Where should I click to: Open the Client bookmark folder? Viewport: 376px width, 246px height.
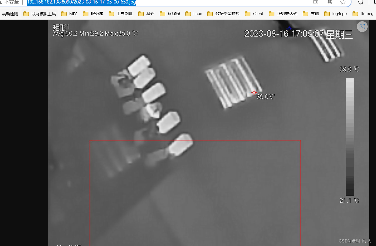coord(254,14)
